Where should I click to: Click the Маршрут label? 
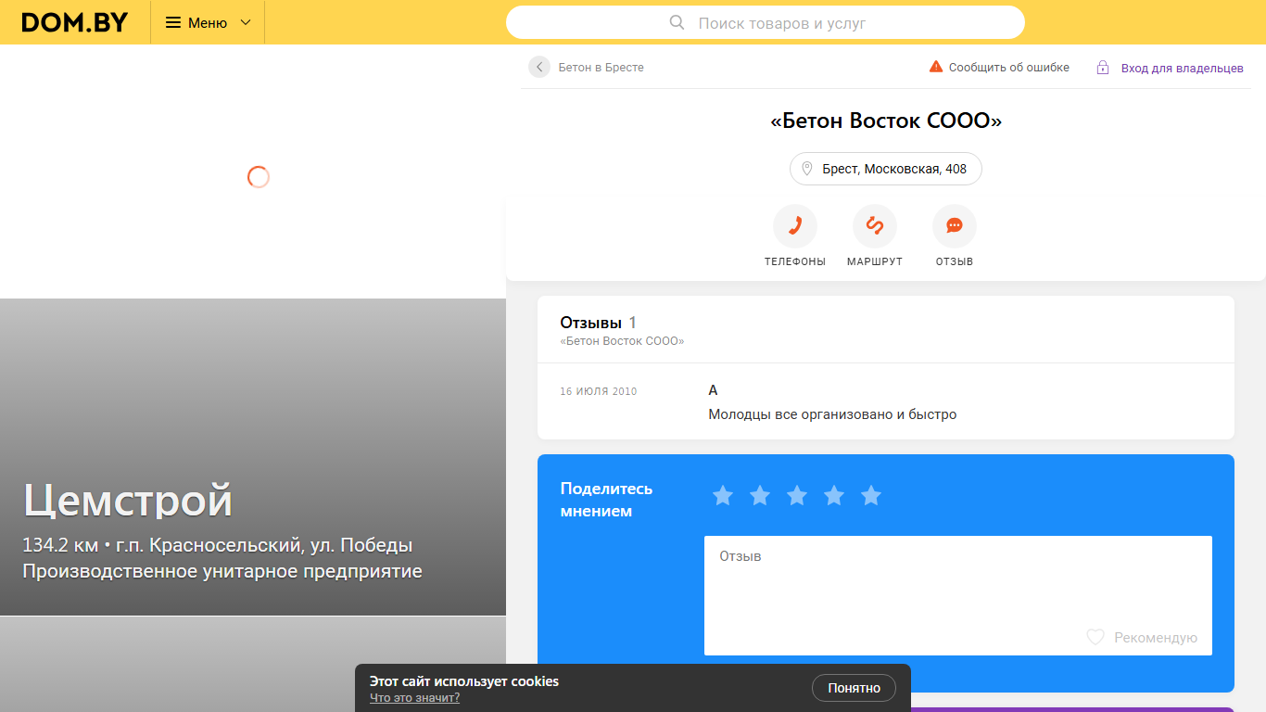tap(875, 261)
